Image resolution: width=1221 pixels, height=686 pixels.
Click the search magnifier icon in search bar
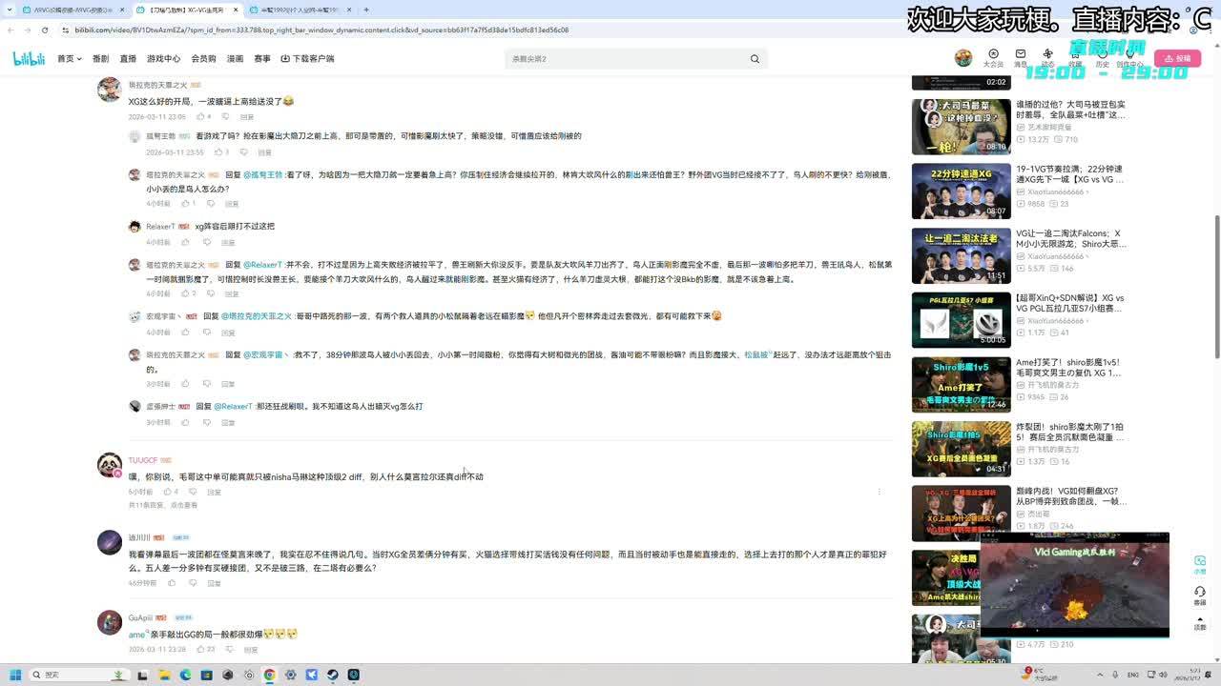(755, 59)
